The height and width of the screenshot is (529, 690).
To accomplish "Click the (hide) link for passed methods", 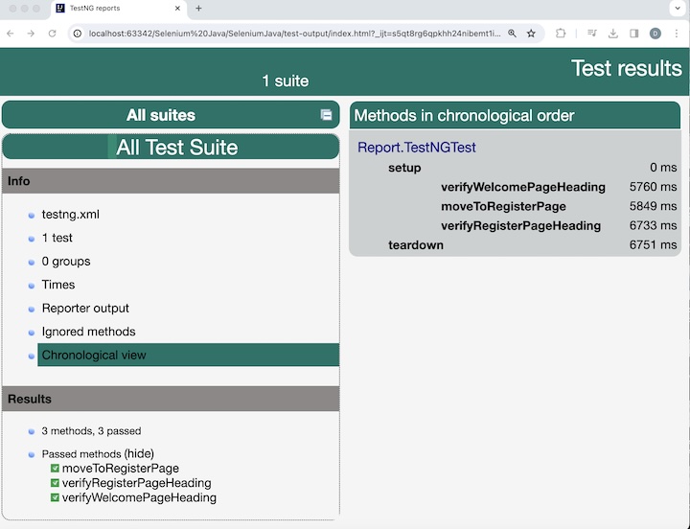I will (x=139, y=453).
